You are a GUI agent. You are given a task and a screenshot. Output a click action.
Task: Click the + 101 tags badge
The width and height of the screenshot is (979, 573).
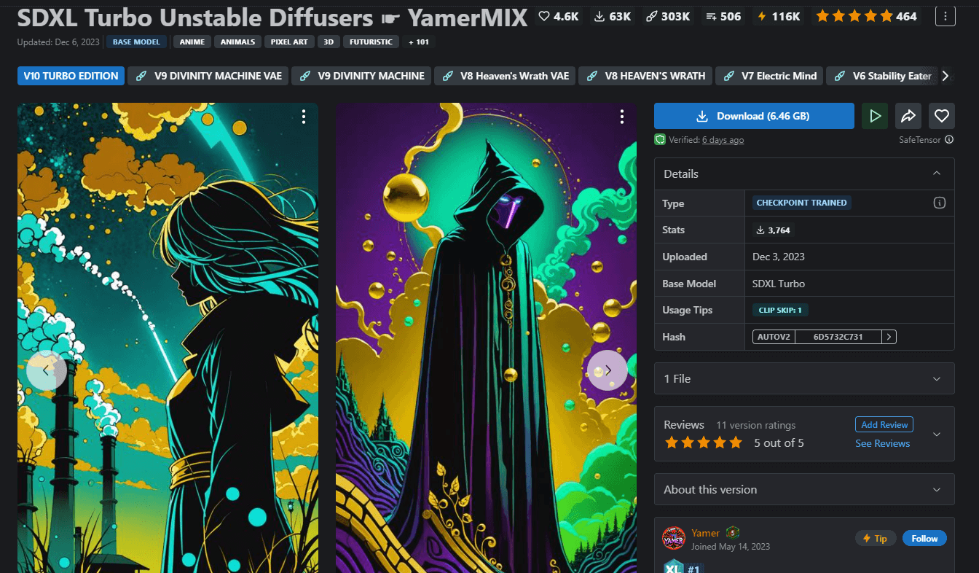(x=419, y=42)
